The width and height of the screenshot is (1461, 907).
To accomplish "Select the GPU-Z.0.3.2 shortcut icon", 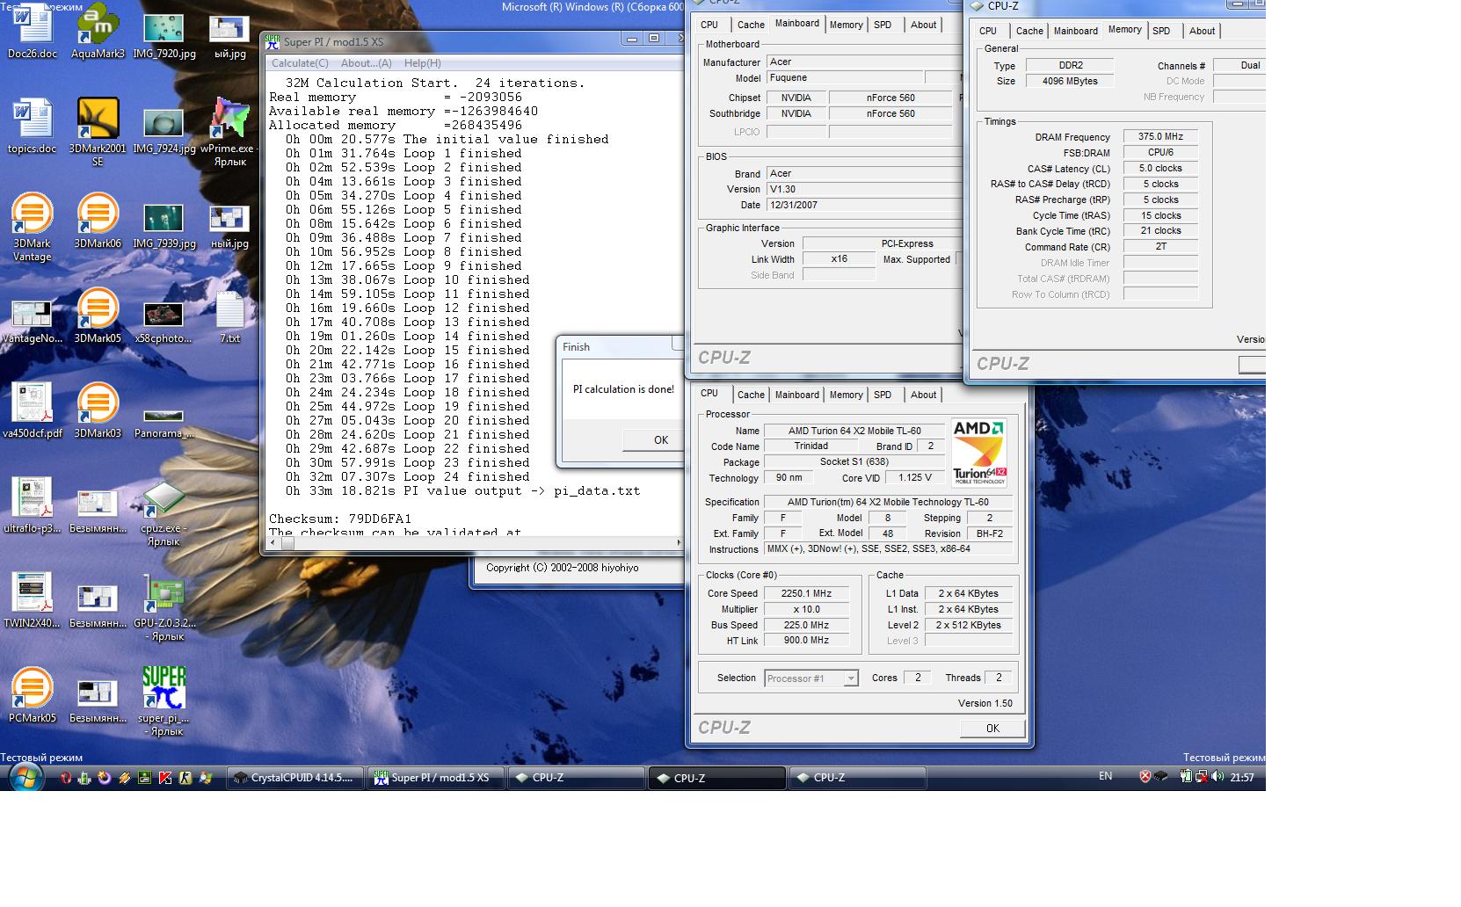I will click(x=164, y=608).
